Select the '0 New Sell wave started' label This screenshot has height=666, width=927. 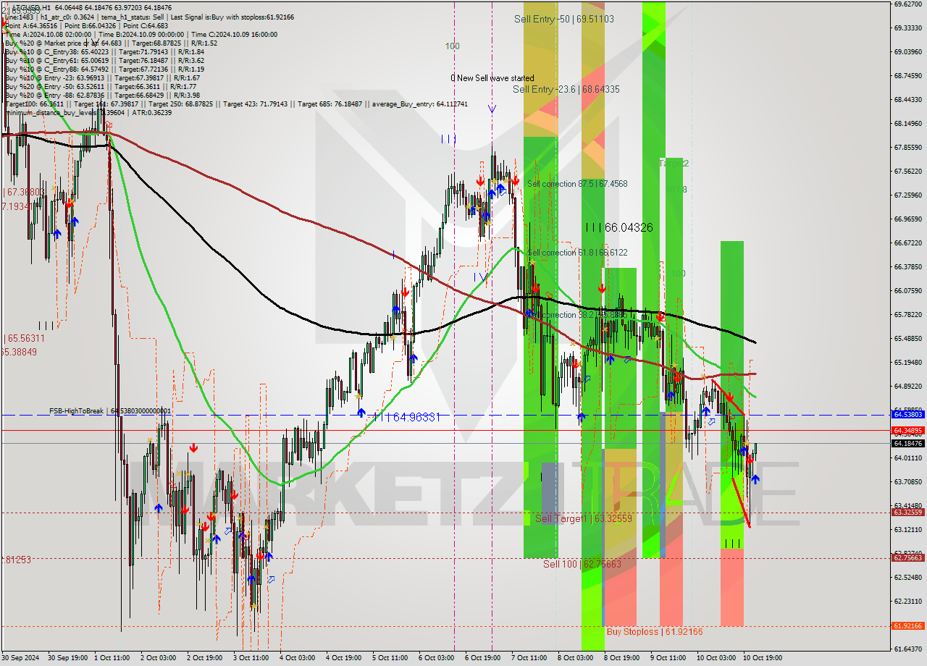tap(492, 78)
